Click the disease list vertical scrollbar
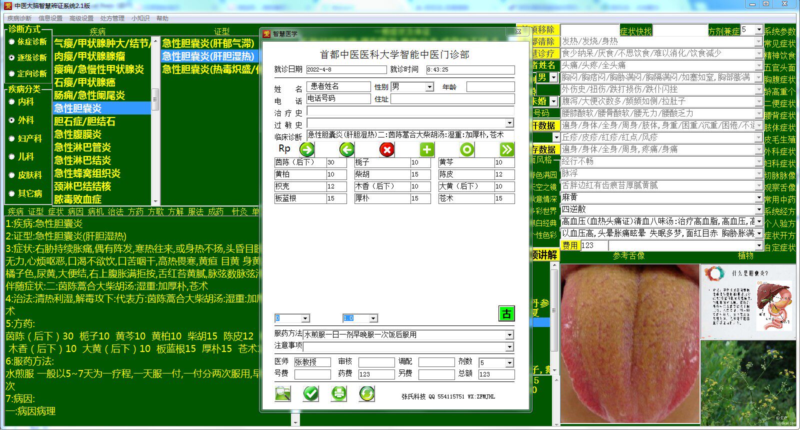 tap(155, 120)
